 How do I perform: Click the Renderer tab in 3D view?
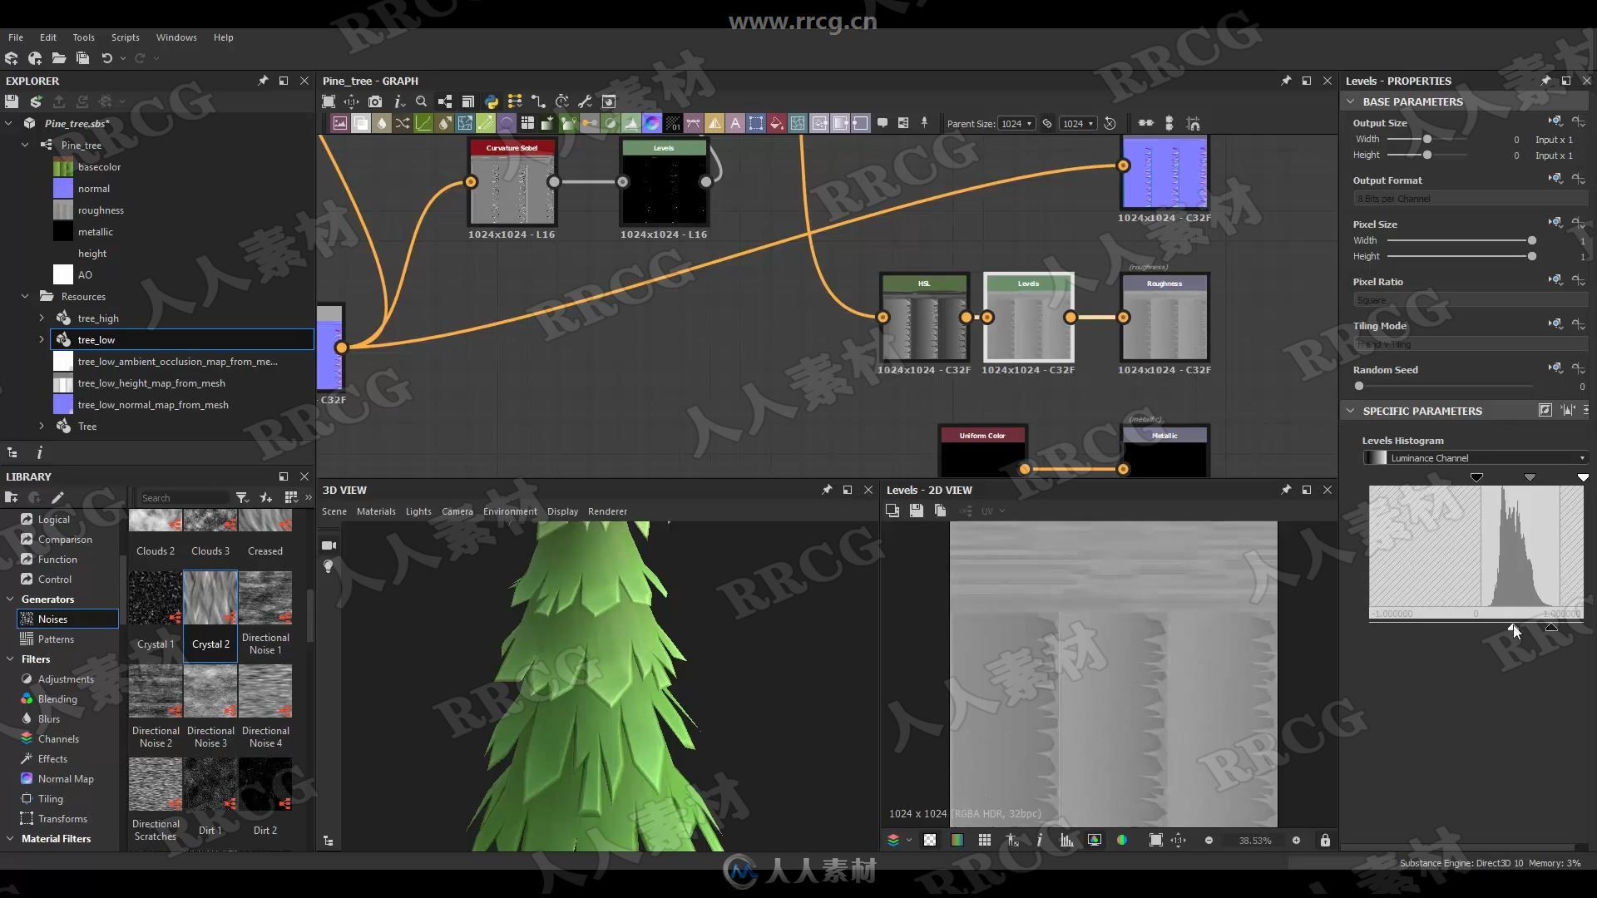[606, 511]
